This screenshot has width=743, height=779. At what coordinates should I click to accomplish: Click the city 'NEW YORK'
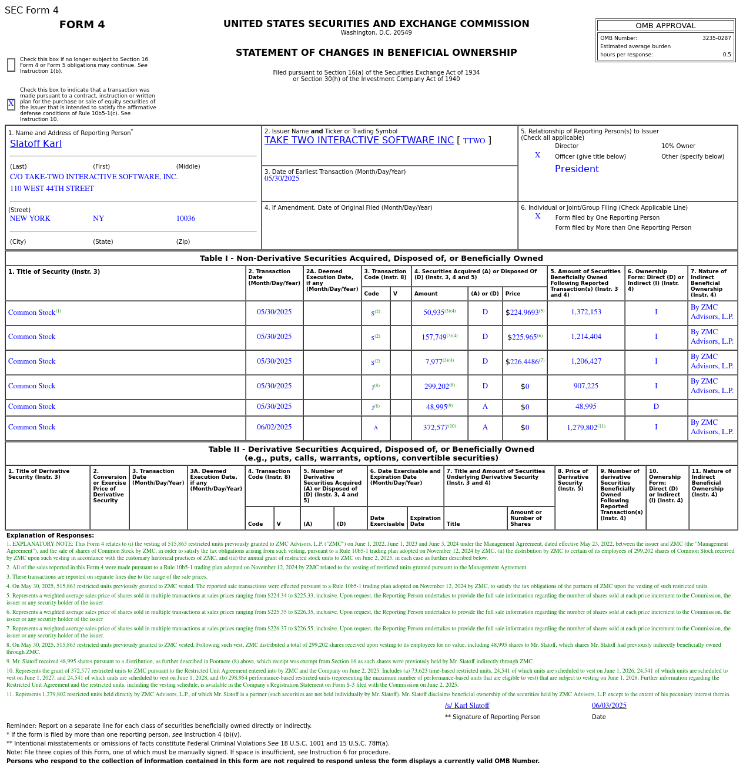[30, 219]
